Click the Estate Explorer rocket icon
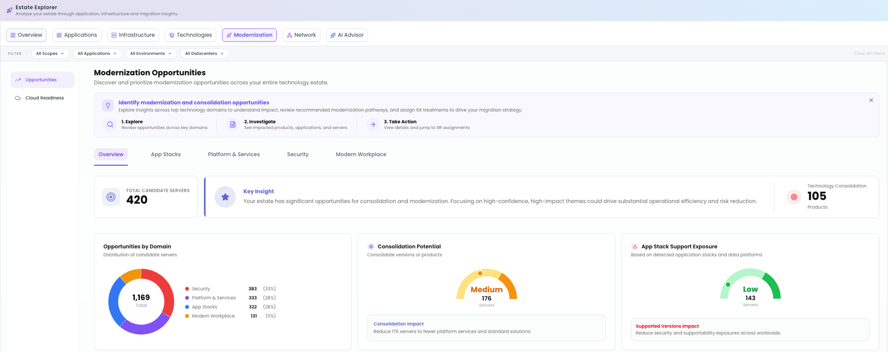Image resolution: width=888 pixels, height=352 pixels. (9, 10)
